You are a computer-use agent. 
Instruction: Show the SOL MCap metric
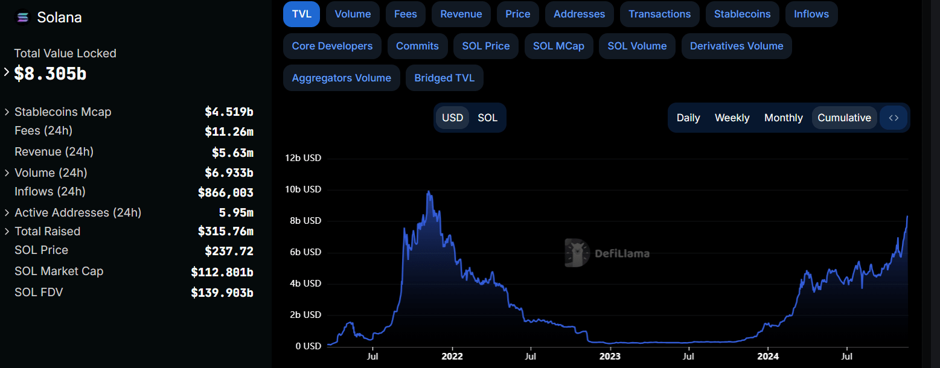558,46
